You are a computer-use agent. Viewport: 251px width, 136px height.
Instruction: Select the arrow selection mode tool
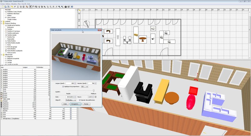click(x=31, y=7)
